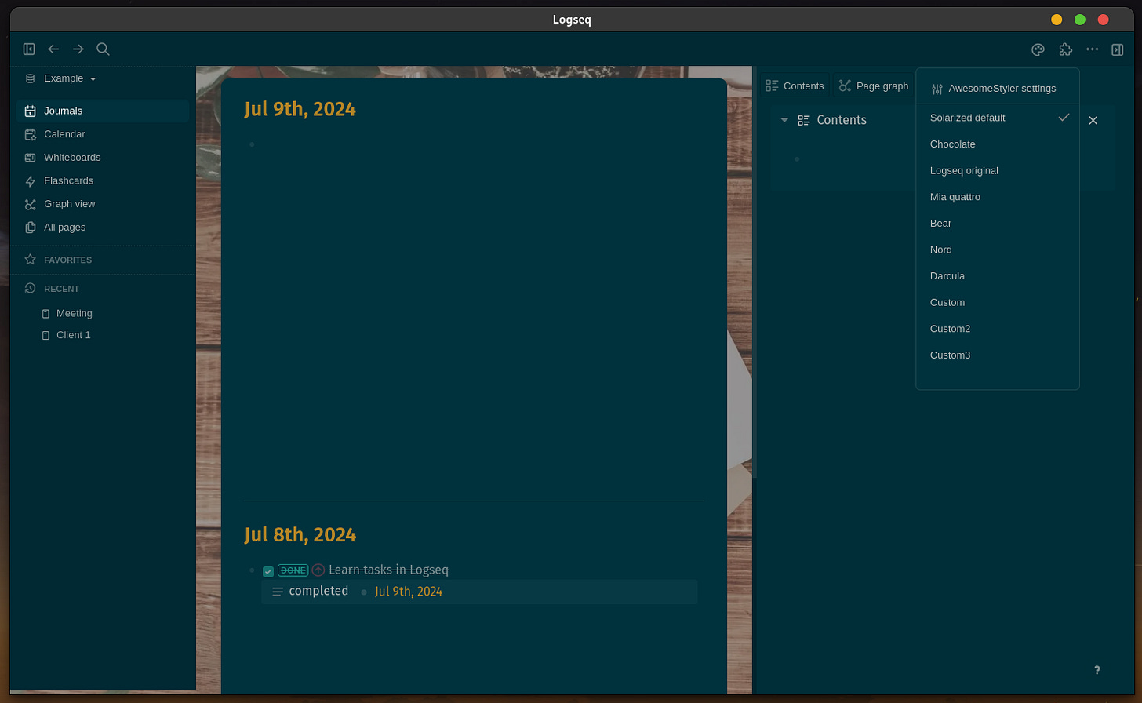Select the Logseq original theme

[998, 170]
